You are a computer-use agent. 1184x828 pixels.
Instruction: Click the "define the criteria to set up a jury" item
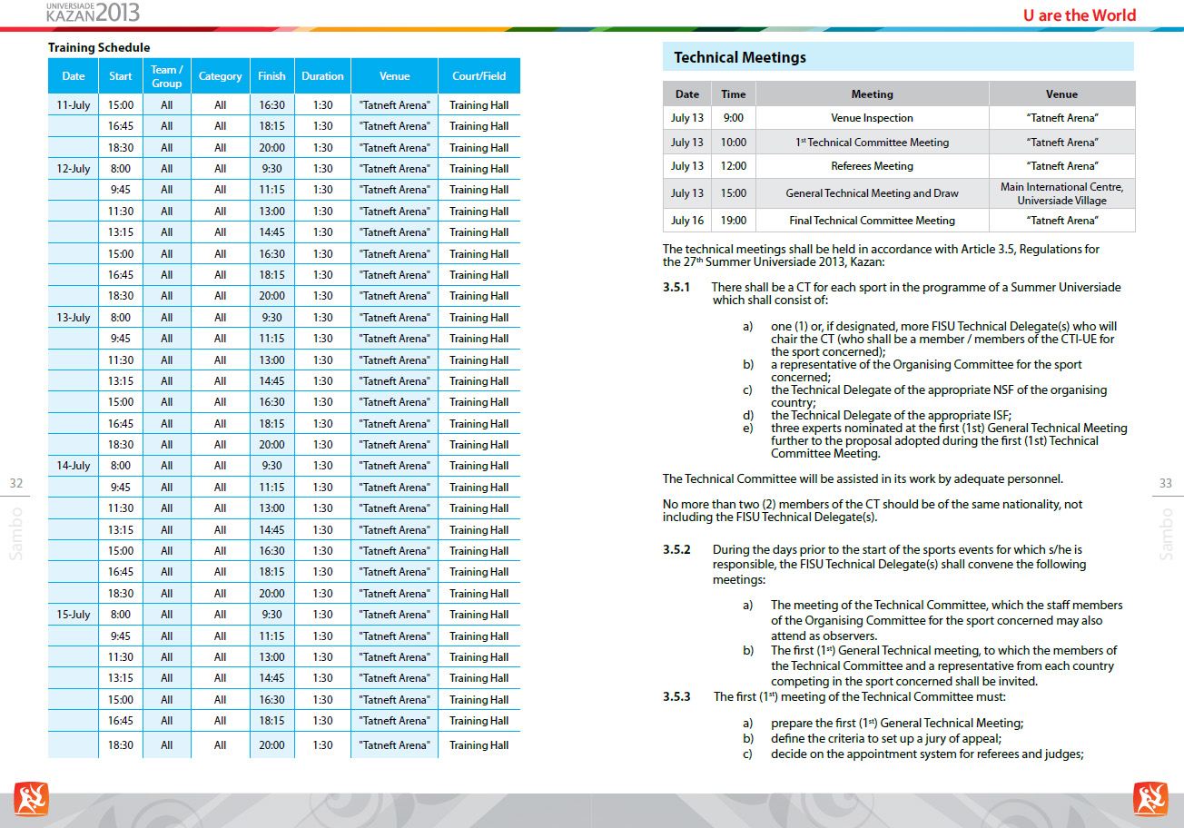click(x=886, y=739)
